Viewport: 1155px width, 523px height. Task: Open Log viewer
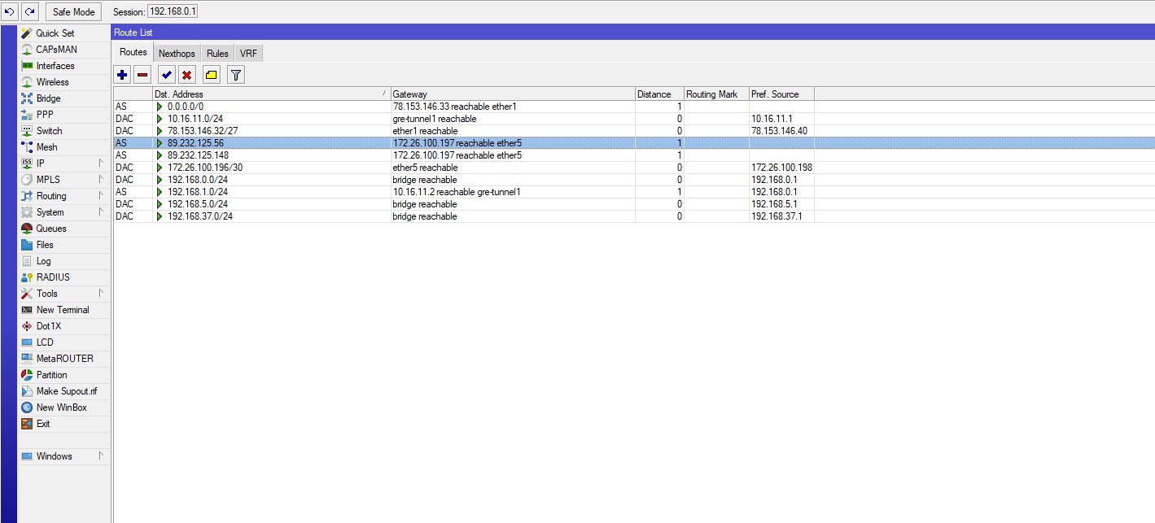(44, 261)
